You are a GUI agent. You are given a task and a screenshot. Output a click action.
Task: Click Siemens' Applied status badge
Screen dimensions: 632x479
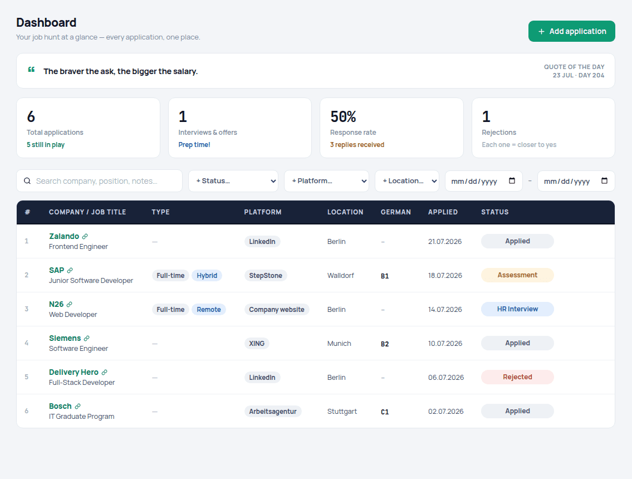[517, 343]
